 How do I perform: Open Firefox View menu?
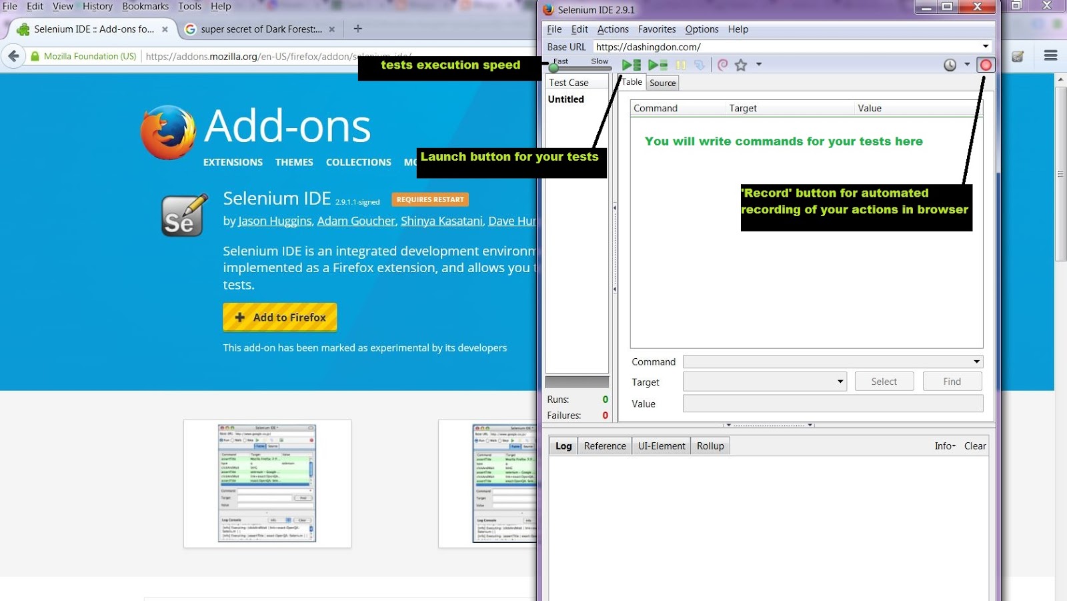(x=63, y=7)
